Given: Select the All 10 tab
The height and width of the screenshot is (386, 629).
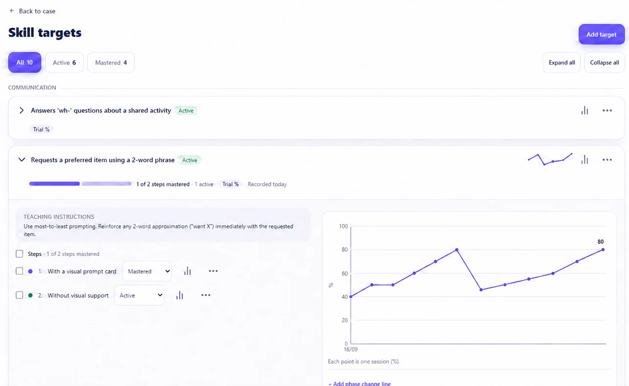Looking at the screenshot, I should 24,63.
